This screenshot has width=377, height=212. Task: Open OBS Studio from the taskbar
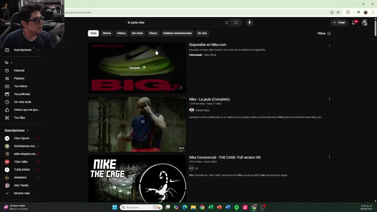click(262, 207)
